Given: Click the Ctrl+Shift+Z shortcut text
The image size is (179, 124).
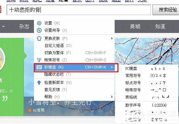Looking at the screenshot, I should [96, 60].
